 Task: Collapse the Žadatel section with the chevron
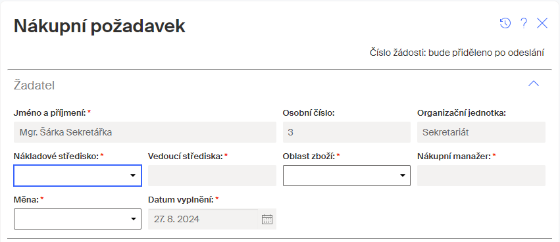tap(534, 84)
